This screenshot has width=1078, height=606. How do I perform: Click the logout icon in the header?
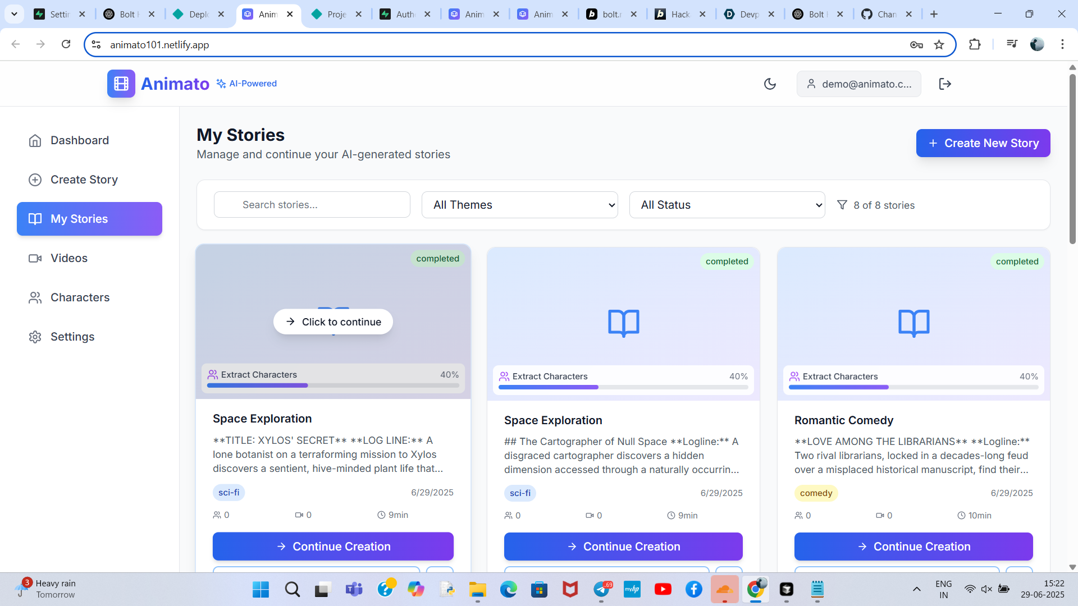(945, 84)
